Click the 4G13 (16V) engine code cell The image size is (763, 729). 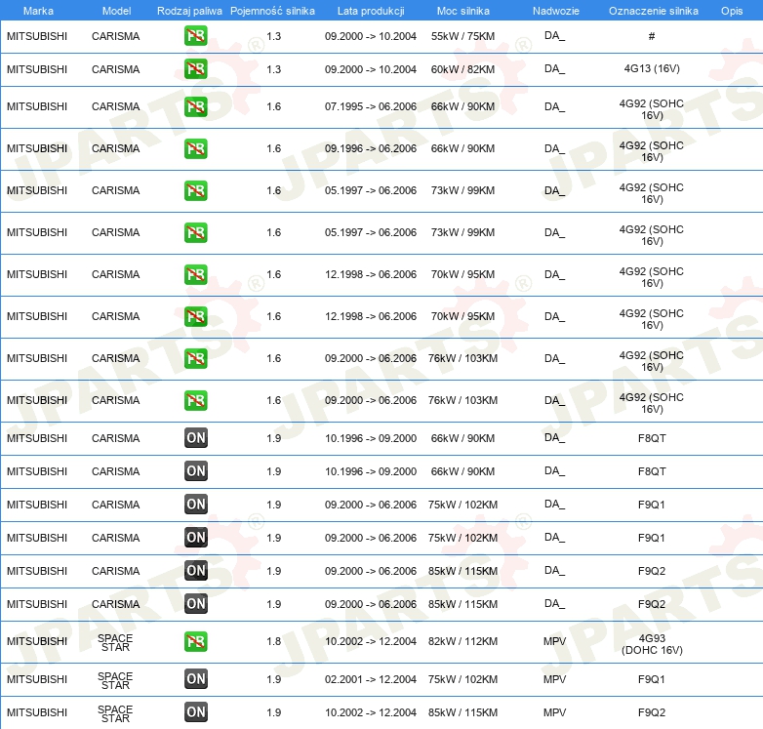[651, 69]
